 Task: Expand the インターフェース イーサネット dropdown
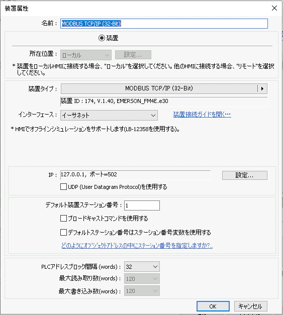[109, 116]
